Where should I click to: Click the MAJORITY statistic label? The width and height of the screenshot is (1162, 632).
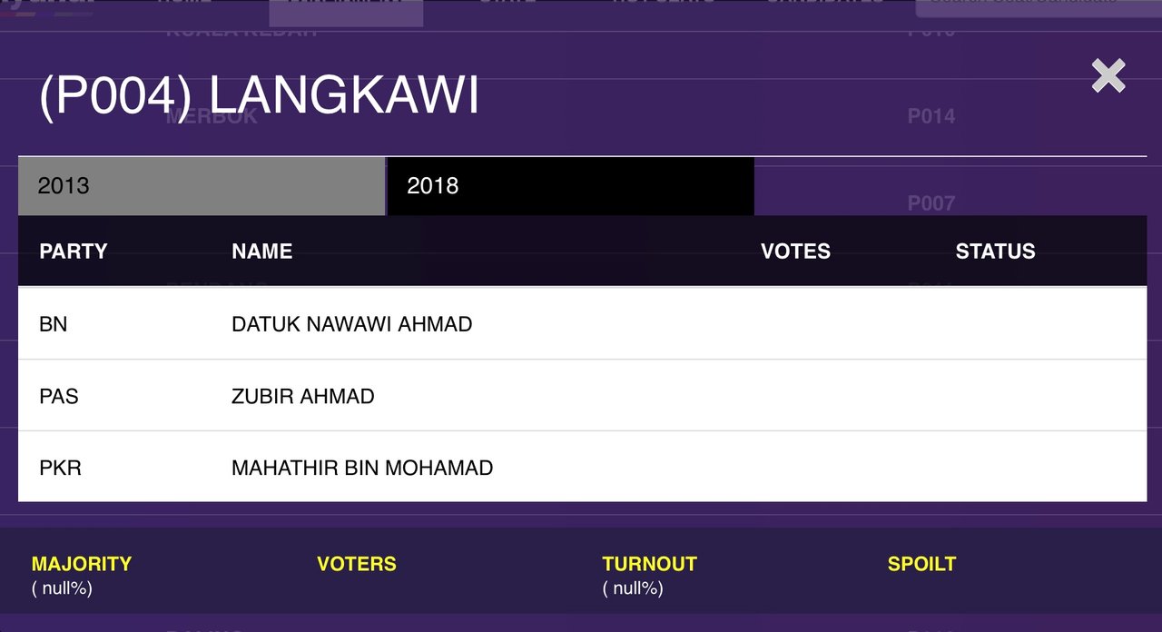(x=82, y=564)
